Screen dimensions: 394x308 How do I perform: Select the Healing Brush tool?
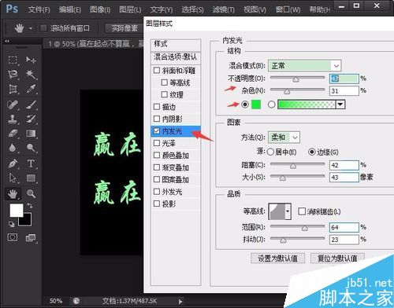(x=13, y=104)
